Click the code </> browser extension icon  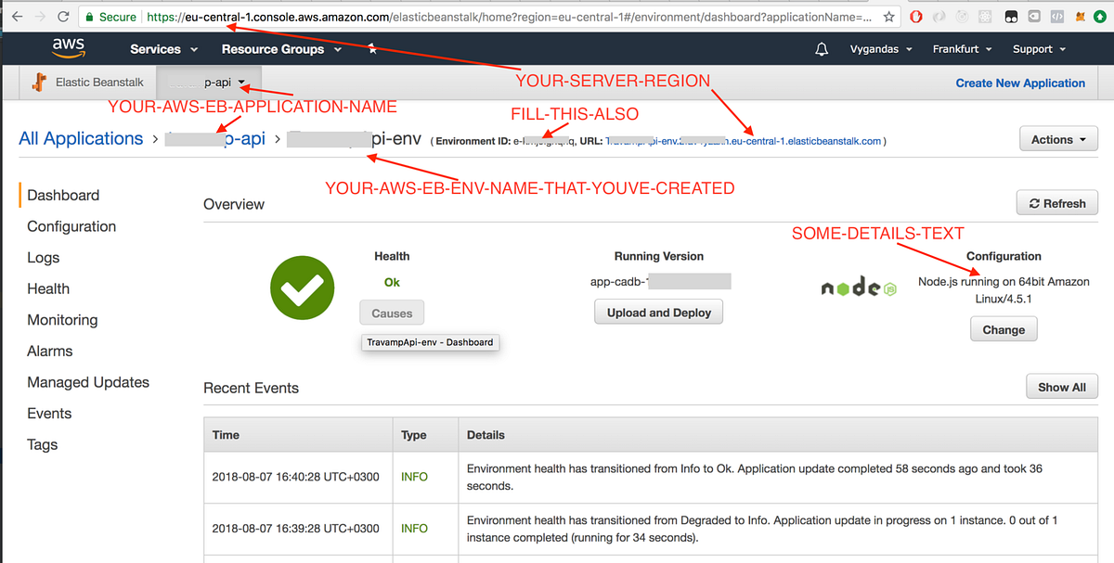(1056, 16)
